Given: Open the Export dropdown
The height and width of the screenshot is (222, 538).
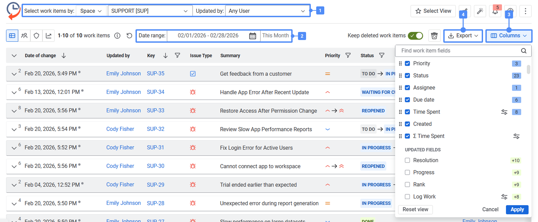Looking at the screenshot, I should tap(463, 36).
